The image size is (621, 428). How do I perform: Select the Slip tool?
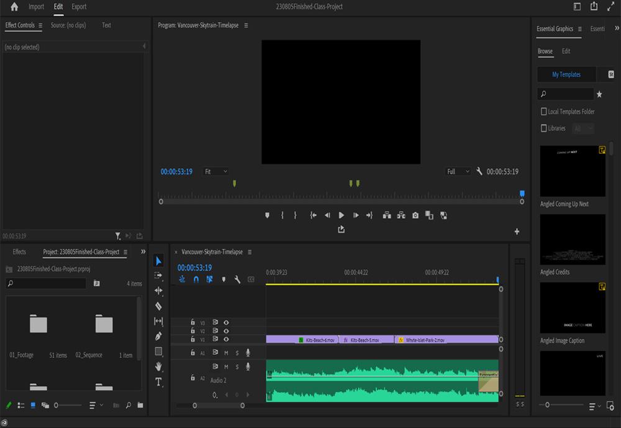click(x=158, y=321)
